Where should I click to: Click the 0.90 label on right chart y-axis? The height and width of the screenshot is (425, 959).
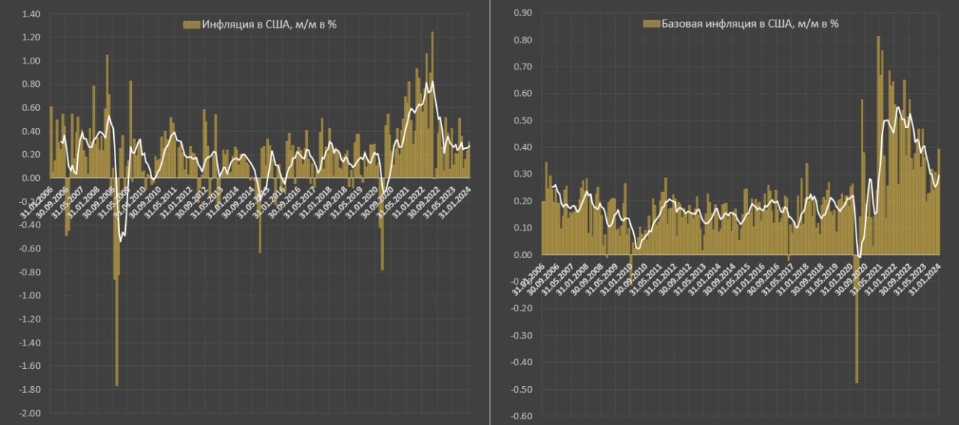522,13
